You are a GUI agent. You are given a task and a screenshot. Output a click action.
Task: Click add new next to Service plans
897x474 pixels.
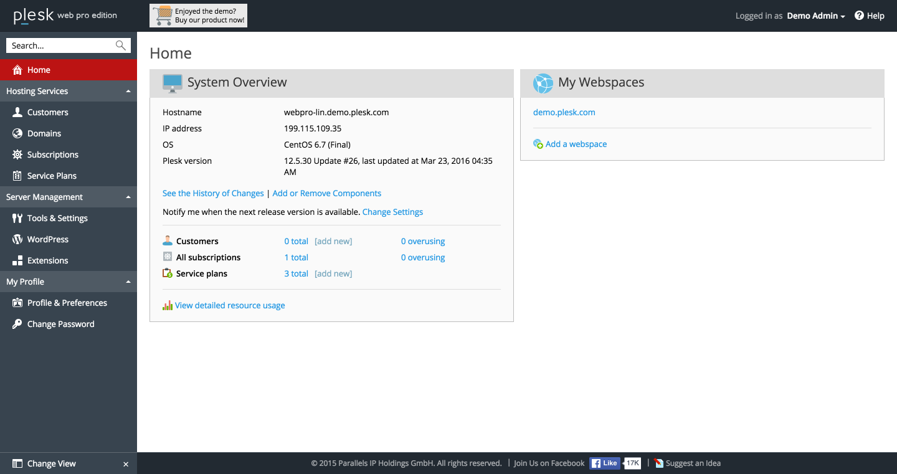[333, 273]
